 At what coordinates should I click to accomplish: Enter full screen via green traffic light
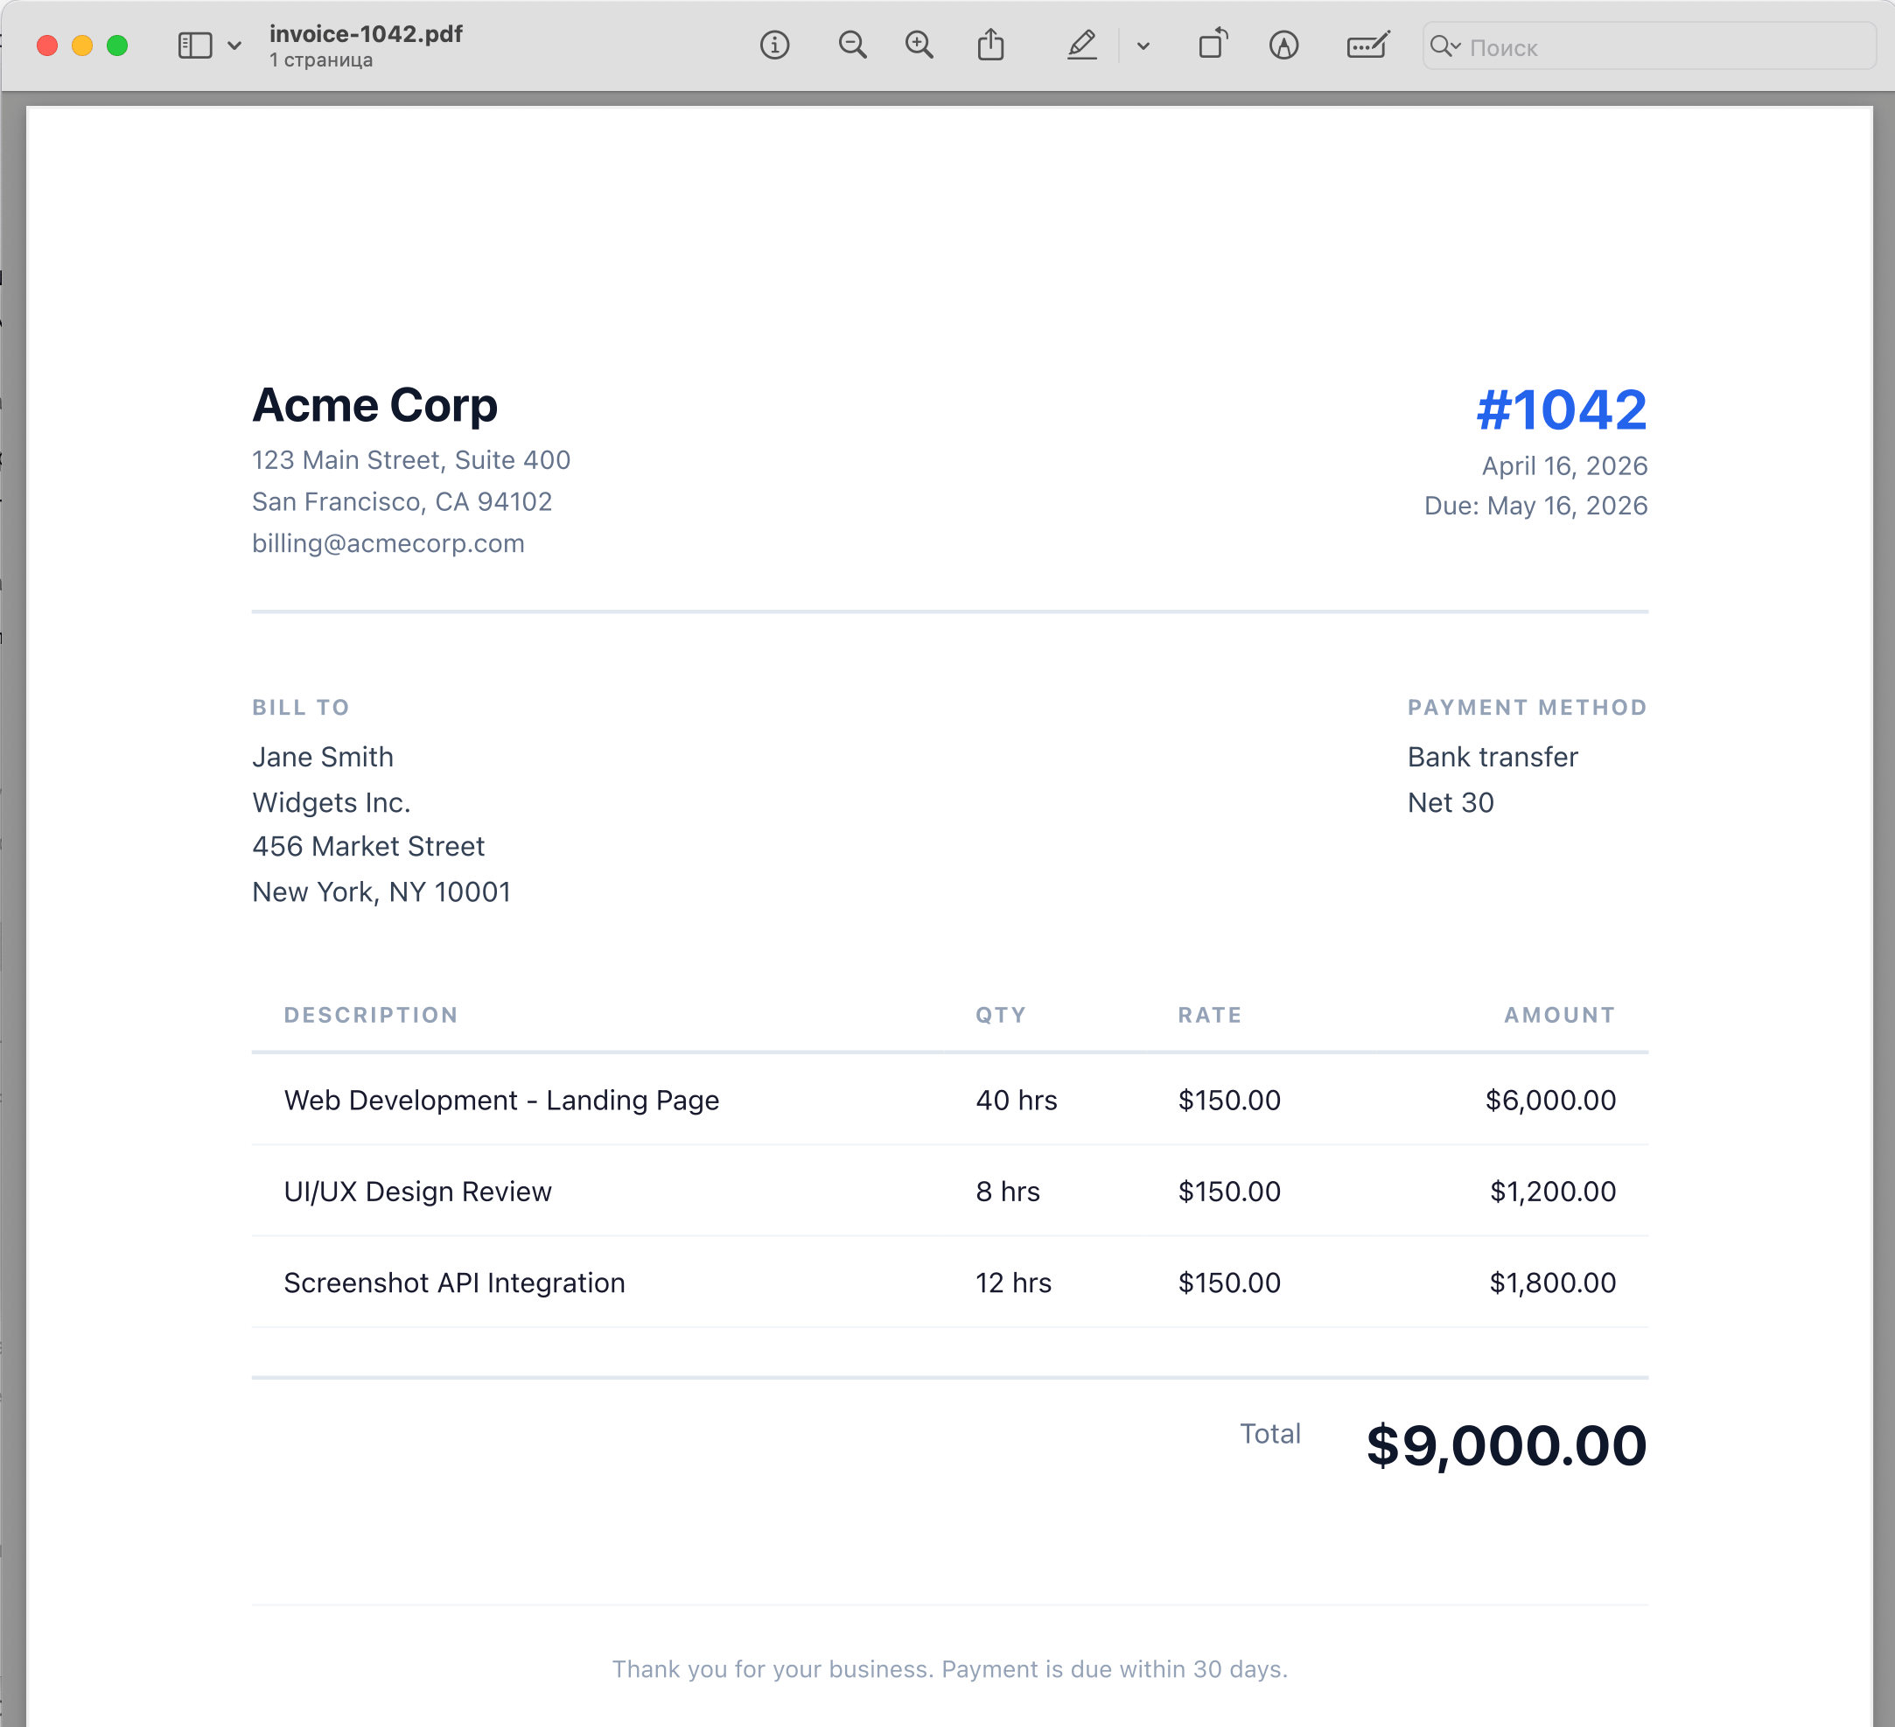coord(115,45)
